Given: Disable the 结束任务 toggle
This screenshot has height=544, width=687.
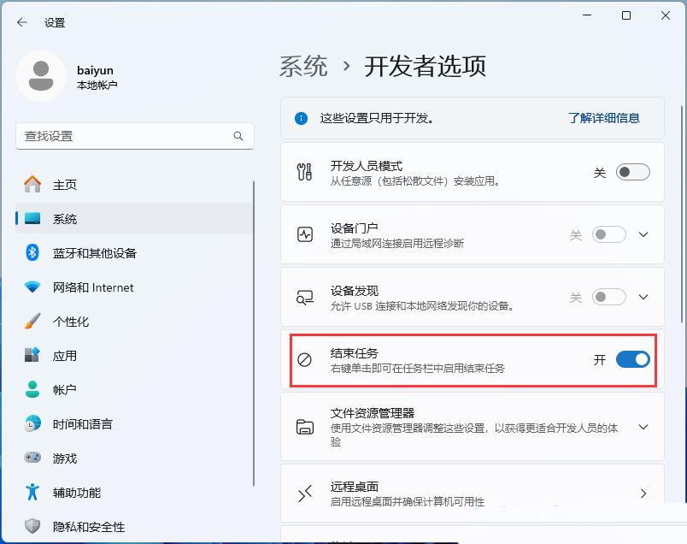Looking at the screenshot, I should 631,359.
